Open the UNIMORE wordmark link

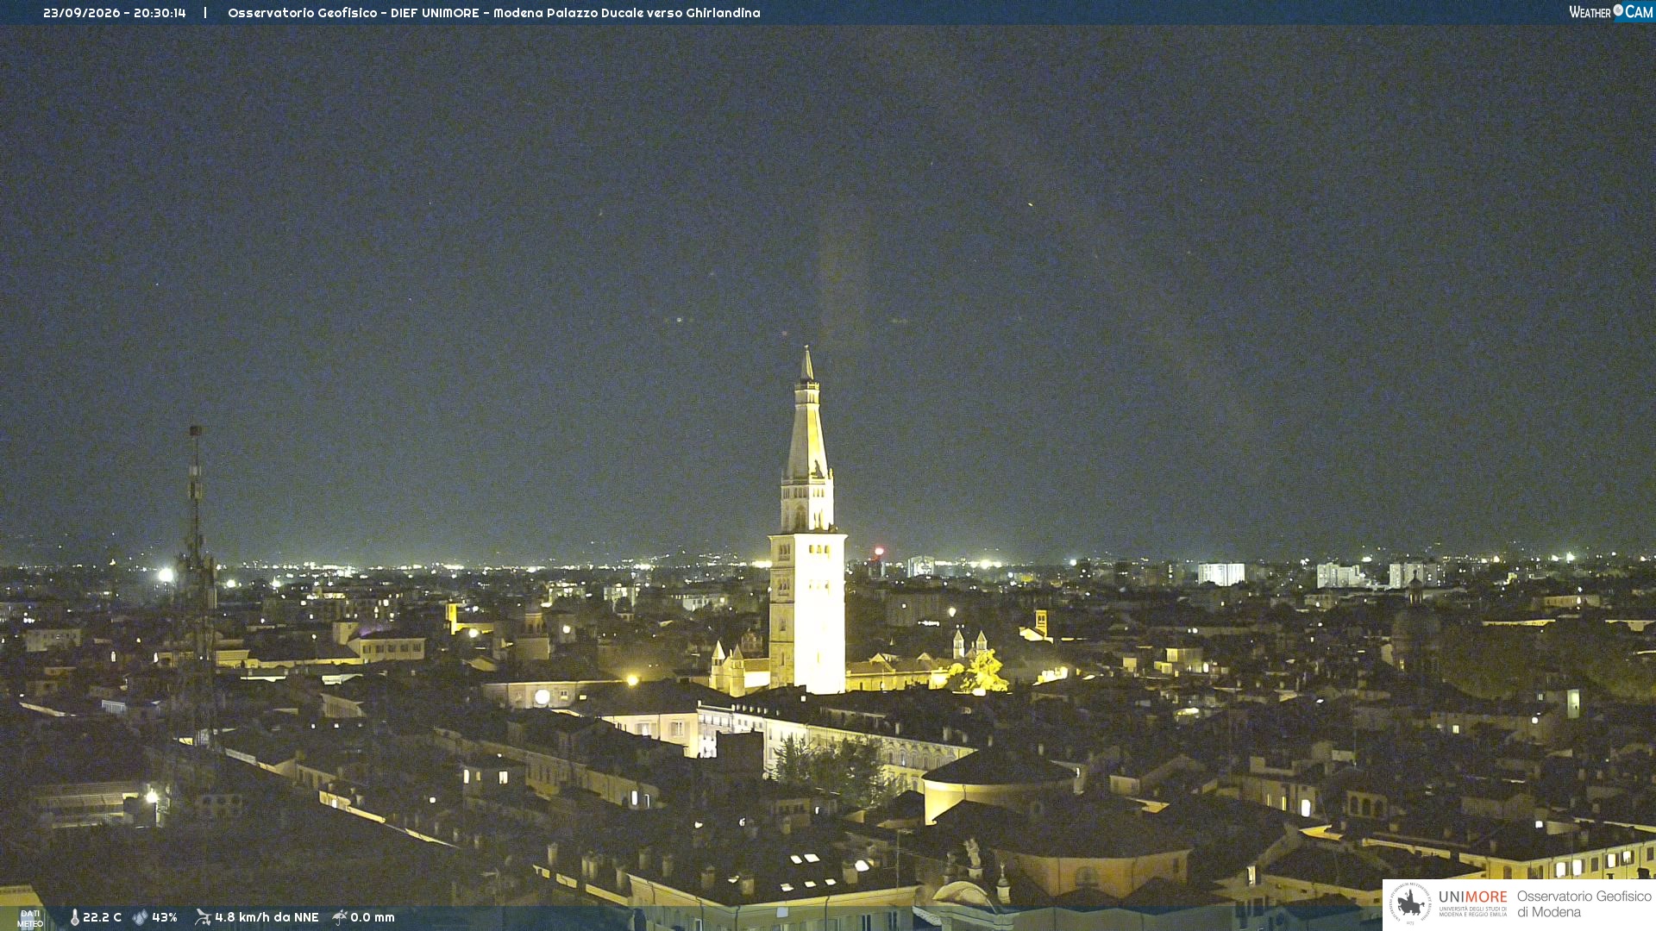(1472, 897)
